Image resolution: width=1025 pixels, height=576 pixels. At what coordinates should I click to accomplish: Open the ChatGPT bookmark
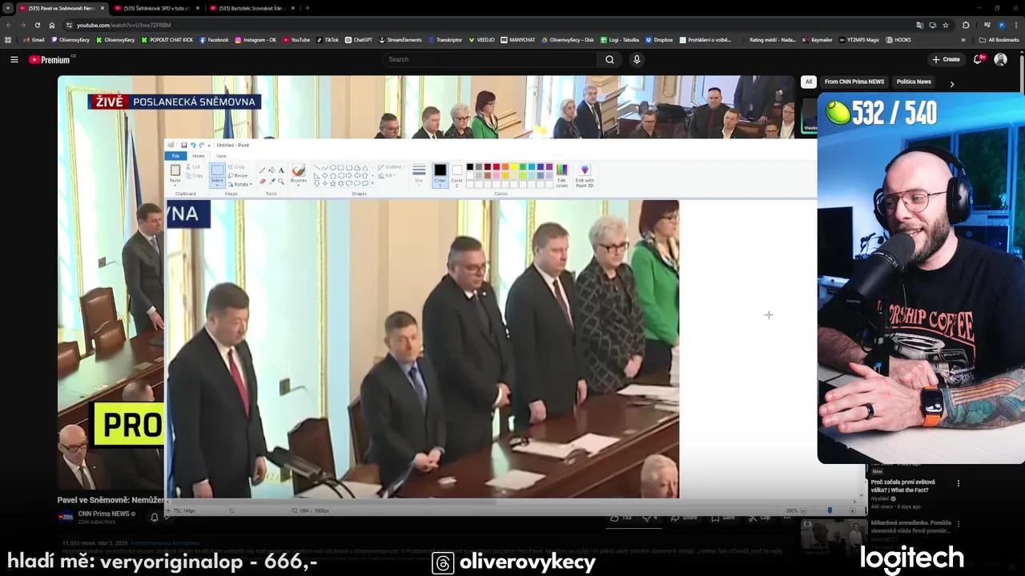tap(359, 39)
